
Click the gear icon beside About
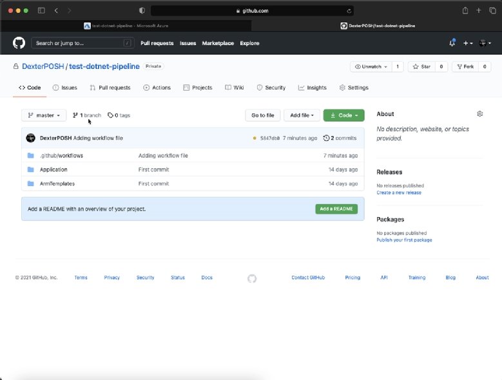pos(479,114)
